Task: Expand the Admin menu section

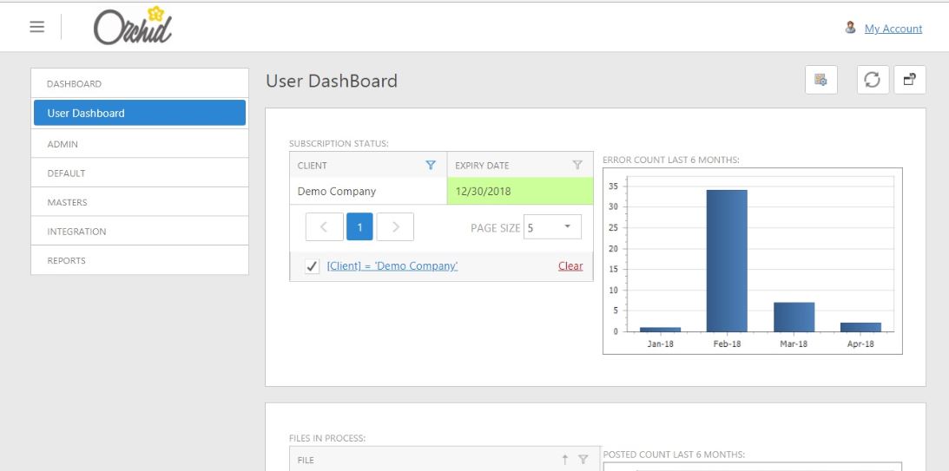Action: [138, 143]
